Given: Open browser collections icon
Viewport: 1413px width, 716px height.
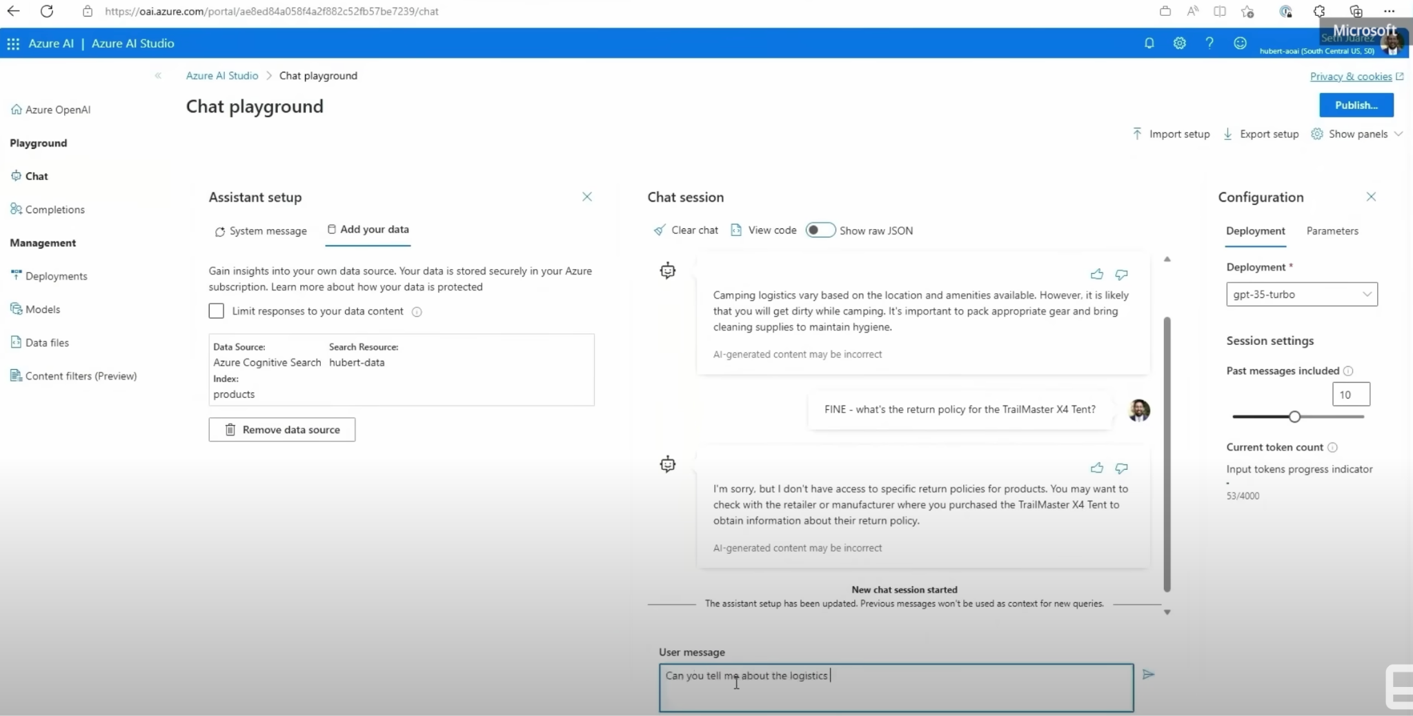Looking at the screenshot, I should click(1356, 11).
